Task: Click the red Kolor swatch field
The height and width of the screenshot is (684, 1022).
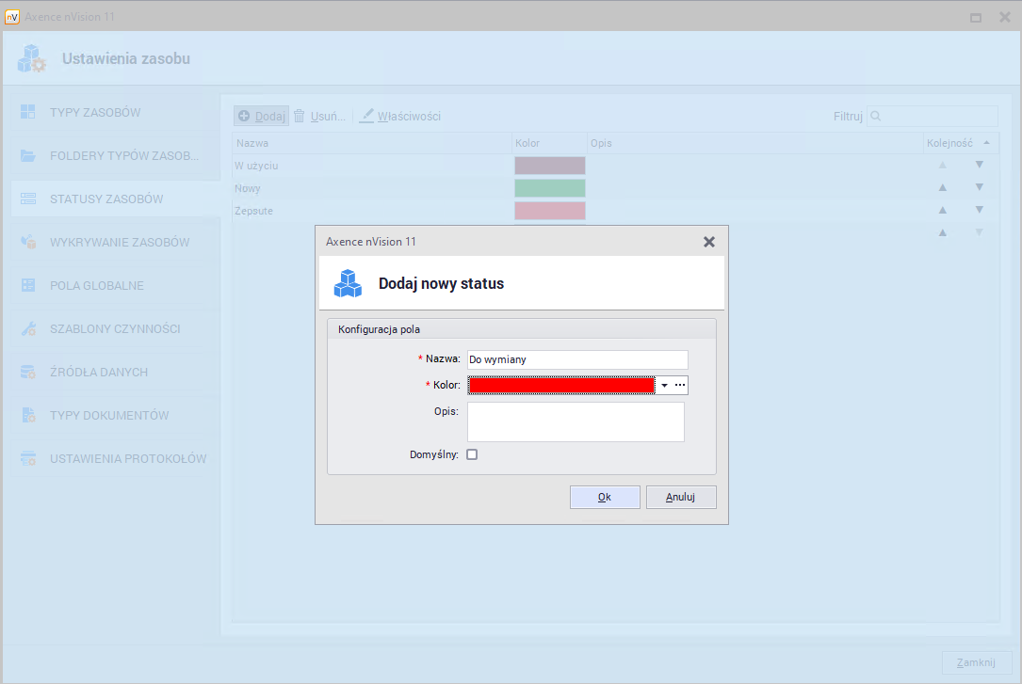Action: [x=561, y=386]
